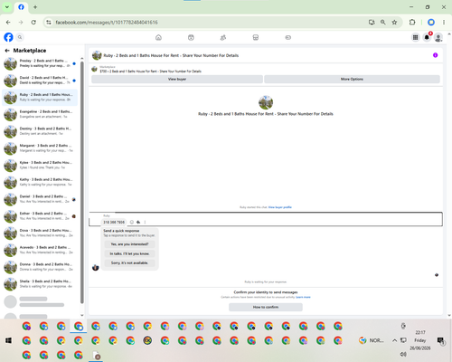The width and height of the screenshot is (452, 362).
Task: Open Kylee's conversation in the list
Action: 40,165
